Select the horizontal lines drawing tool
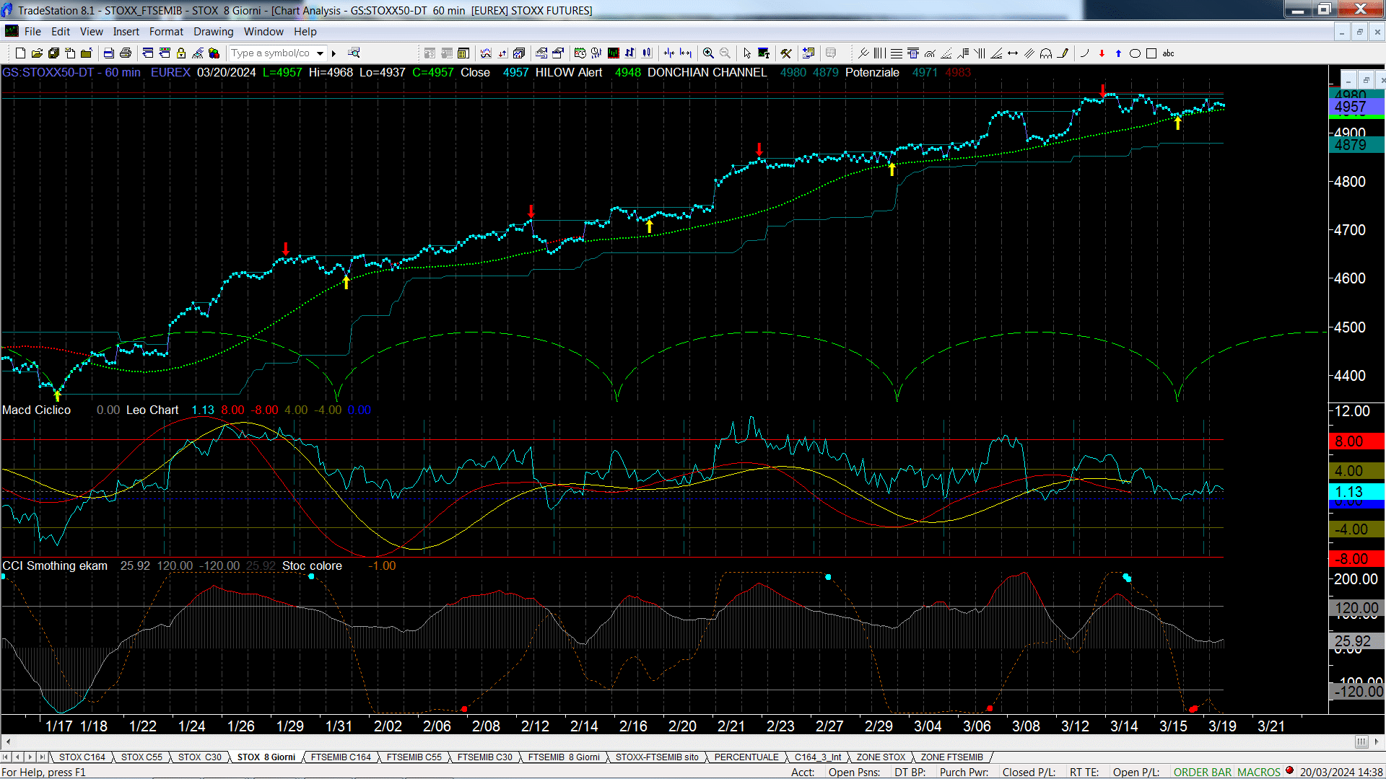This screenshot has width=1386, height=779. click(897, 53)
